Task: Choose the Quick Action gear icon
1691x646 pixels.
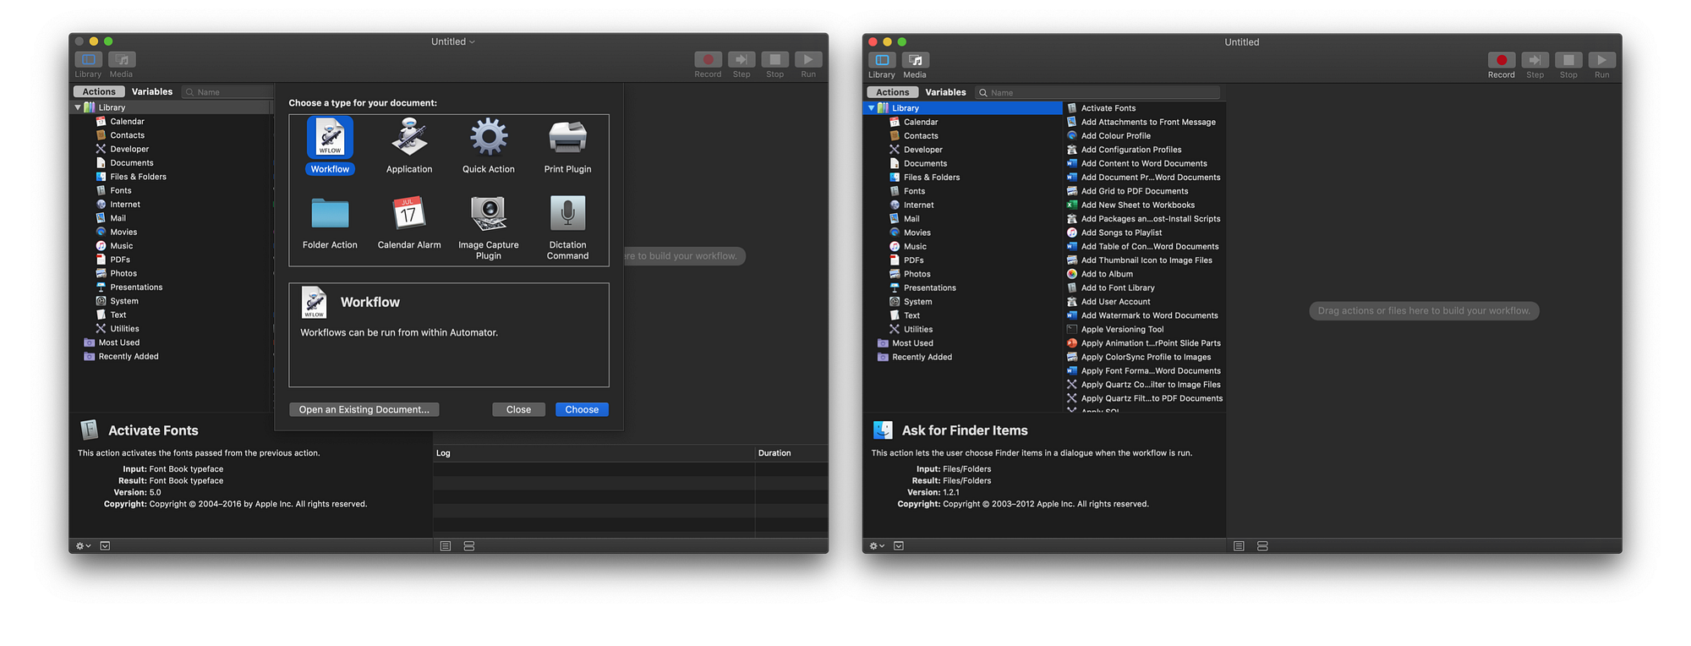Action: point(489,138)
